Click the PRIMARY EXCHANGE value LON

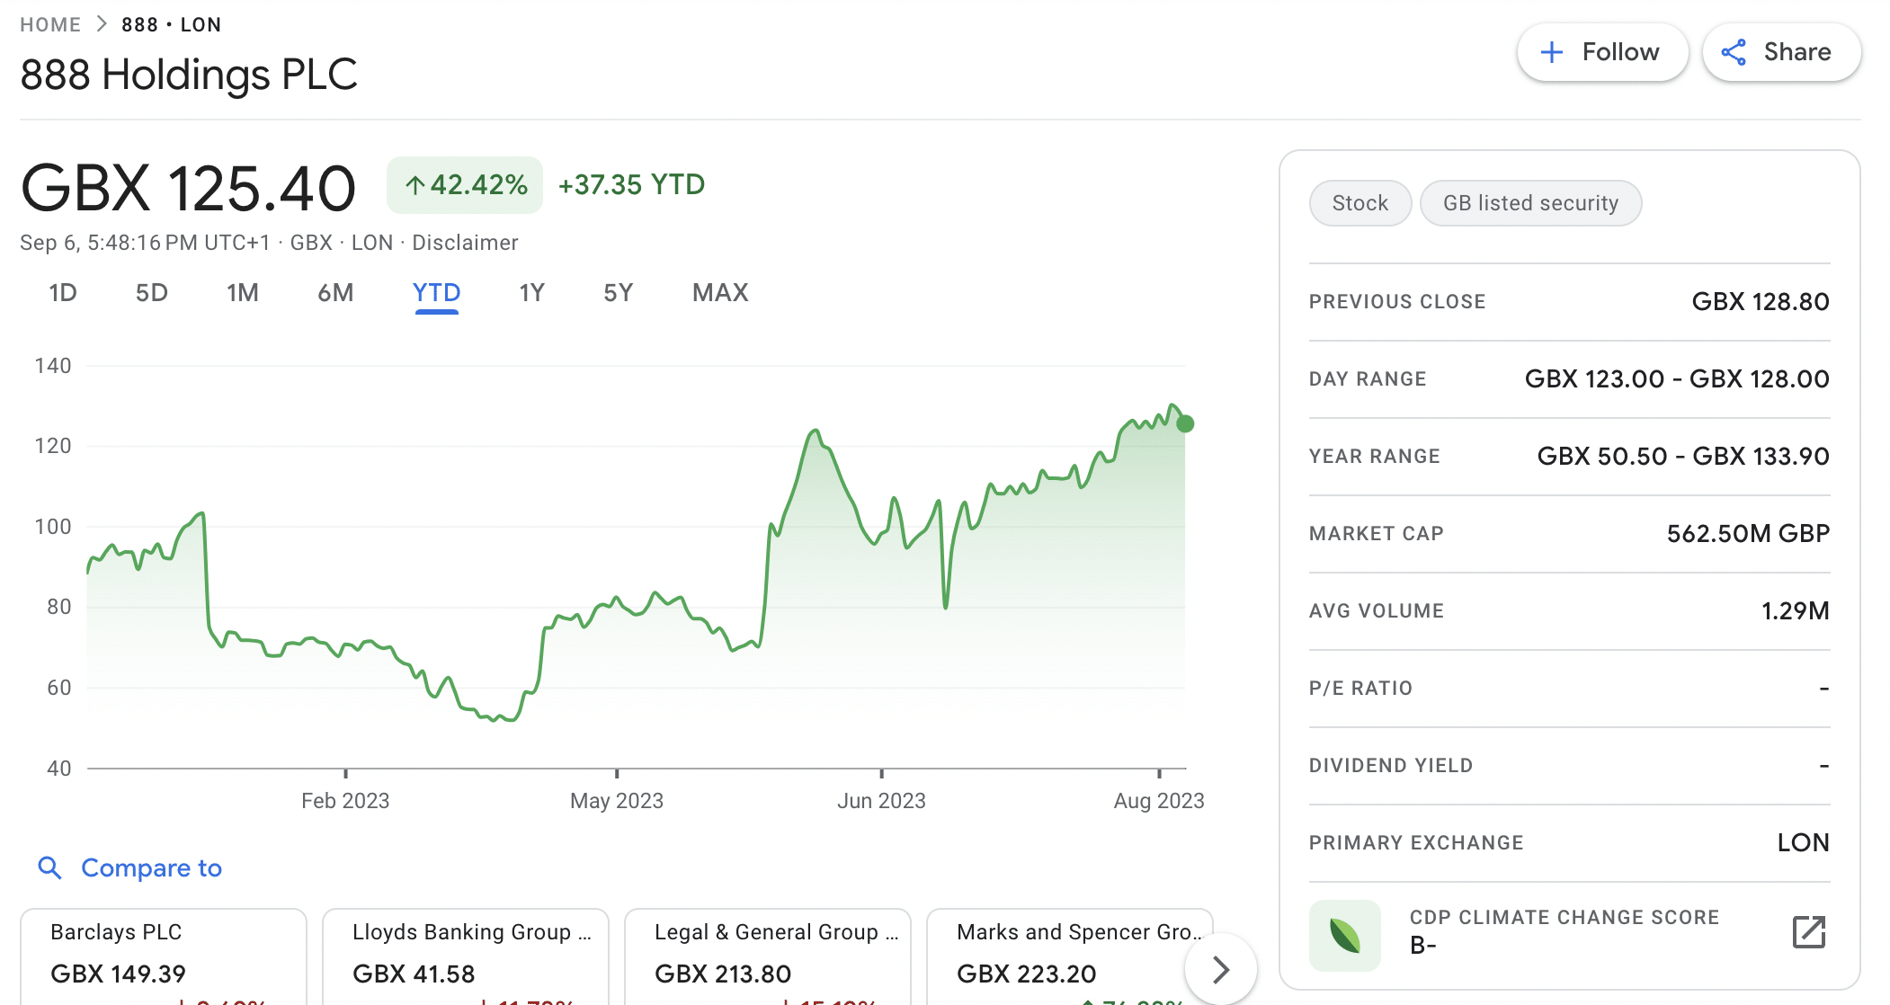(x=1803, y=842)
